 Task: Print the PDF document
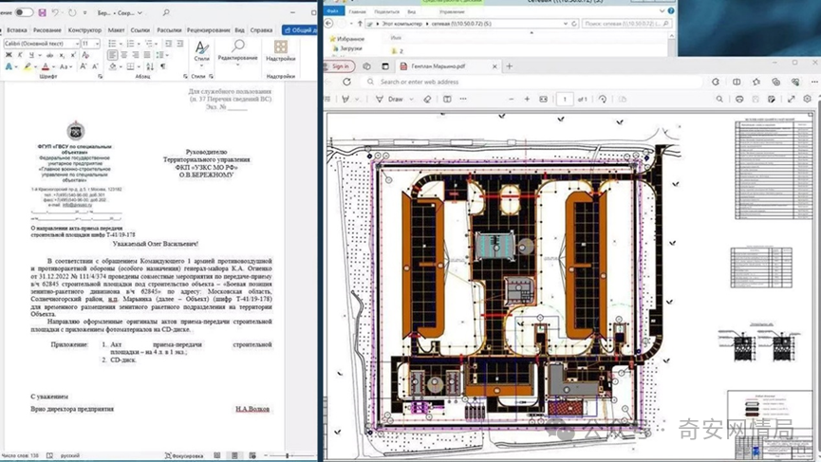tap(739, 99)
